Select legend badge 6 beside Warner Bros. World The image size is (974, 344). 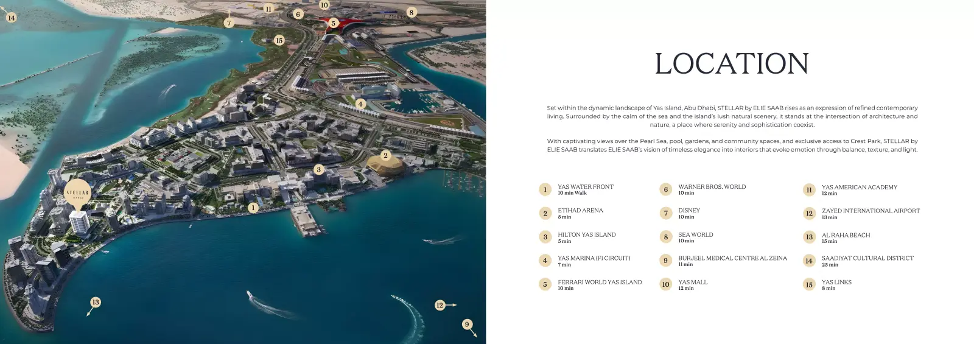coord(665,189)
